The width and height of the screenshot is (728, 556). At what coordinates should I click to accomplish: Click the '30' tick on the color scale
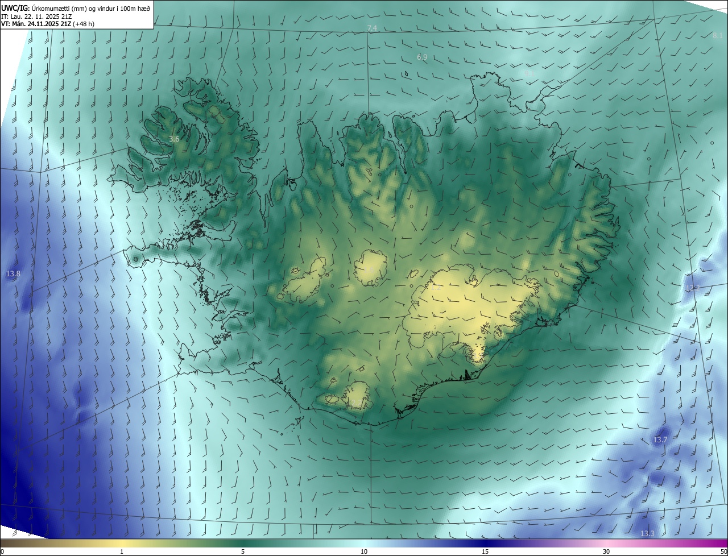(x=606, y=551)
